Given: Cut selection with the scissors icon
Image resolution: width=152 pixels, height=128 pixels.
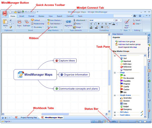Looking at the screenshot, I should tap(11, 20).
